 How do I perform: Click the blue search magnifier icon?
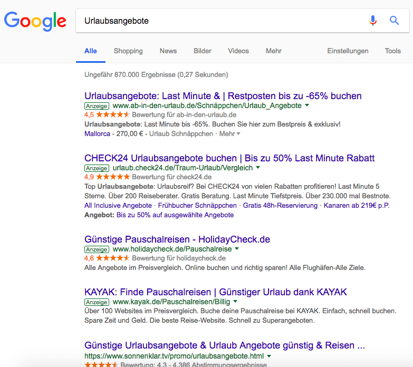(394, 20)
